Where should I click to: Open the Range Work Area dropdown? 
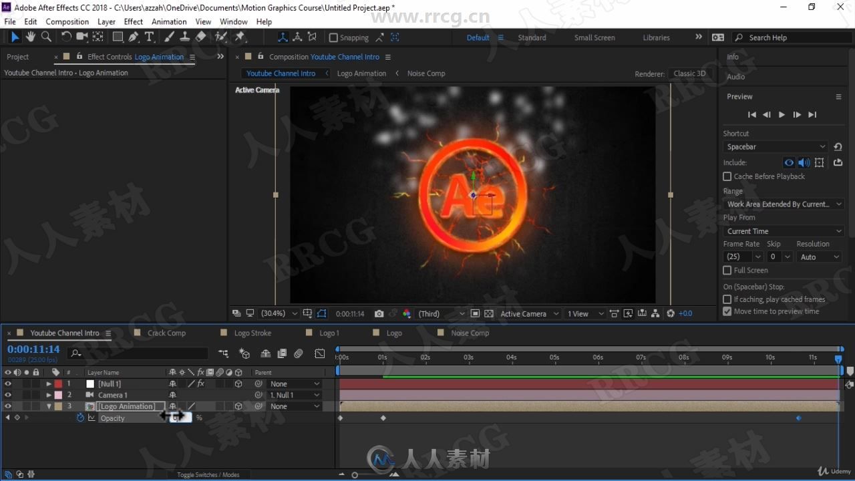tap(784, 204)
